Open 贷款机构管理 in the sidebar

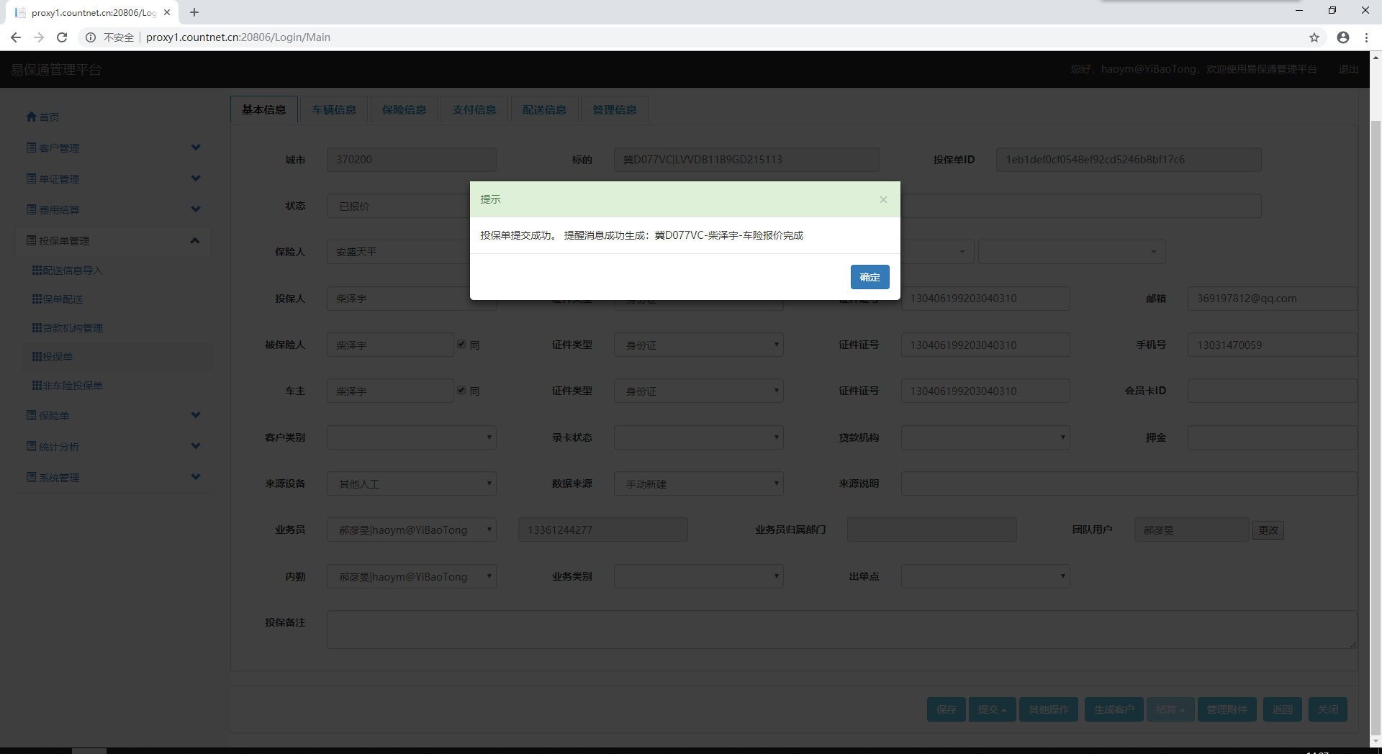pos(68,328)
